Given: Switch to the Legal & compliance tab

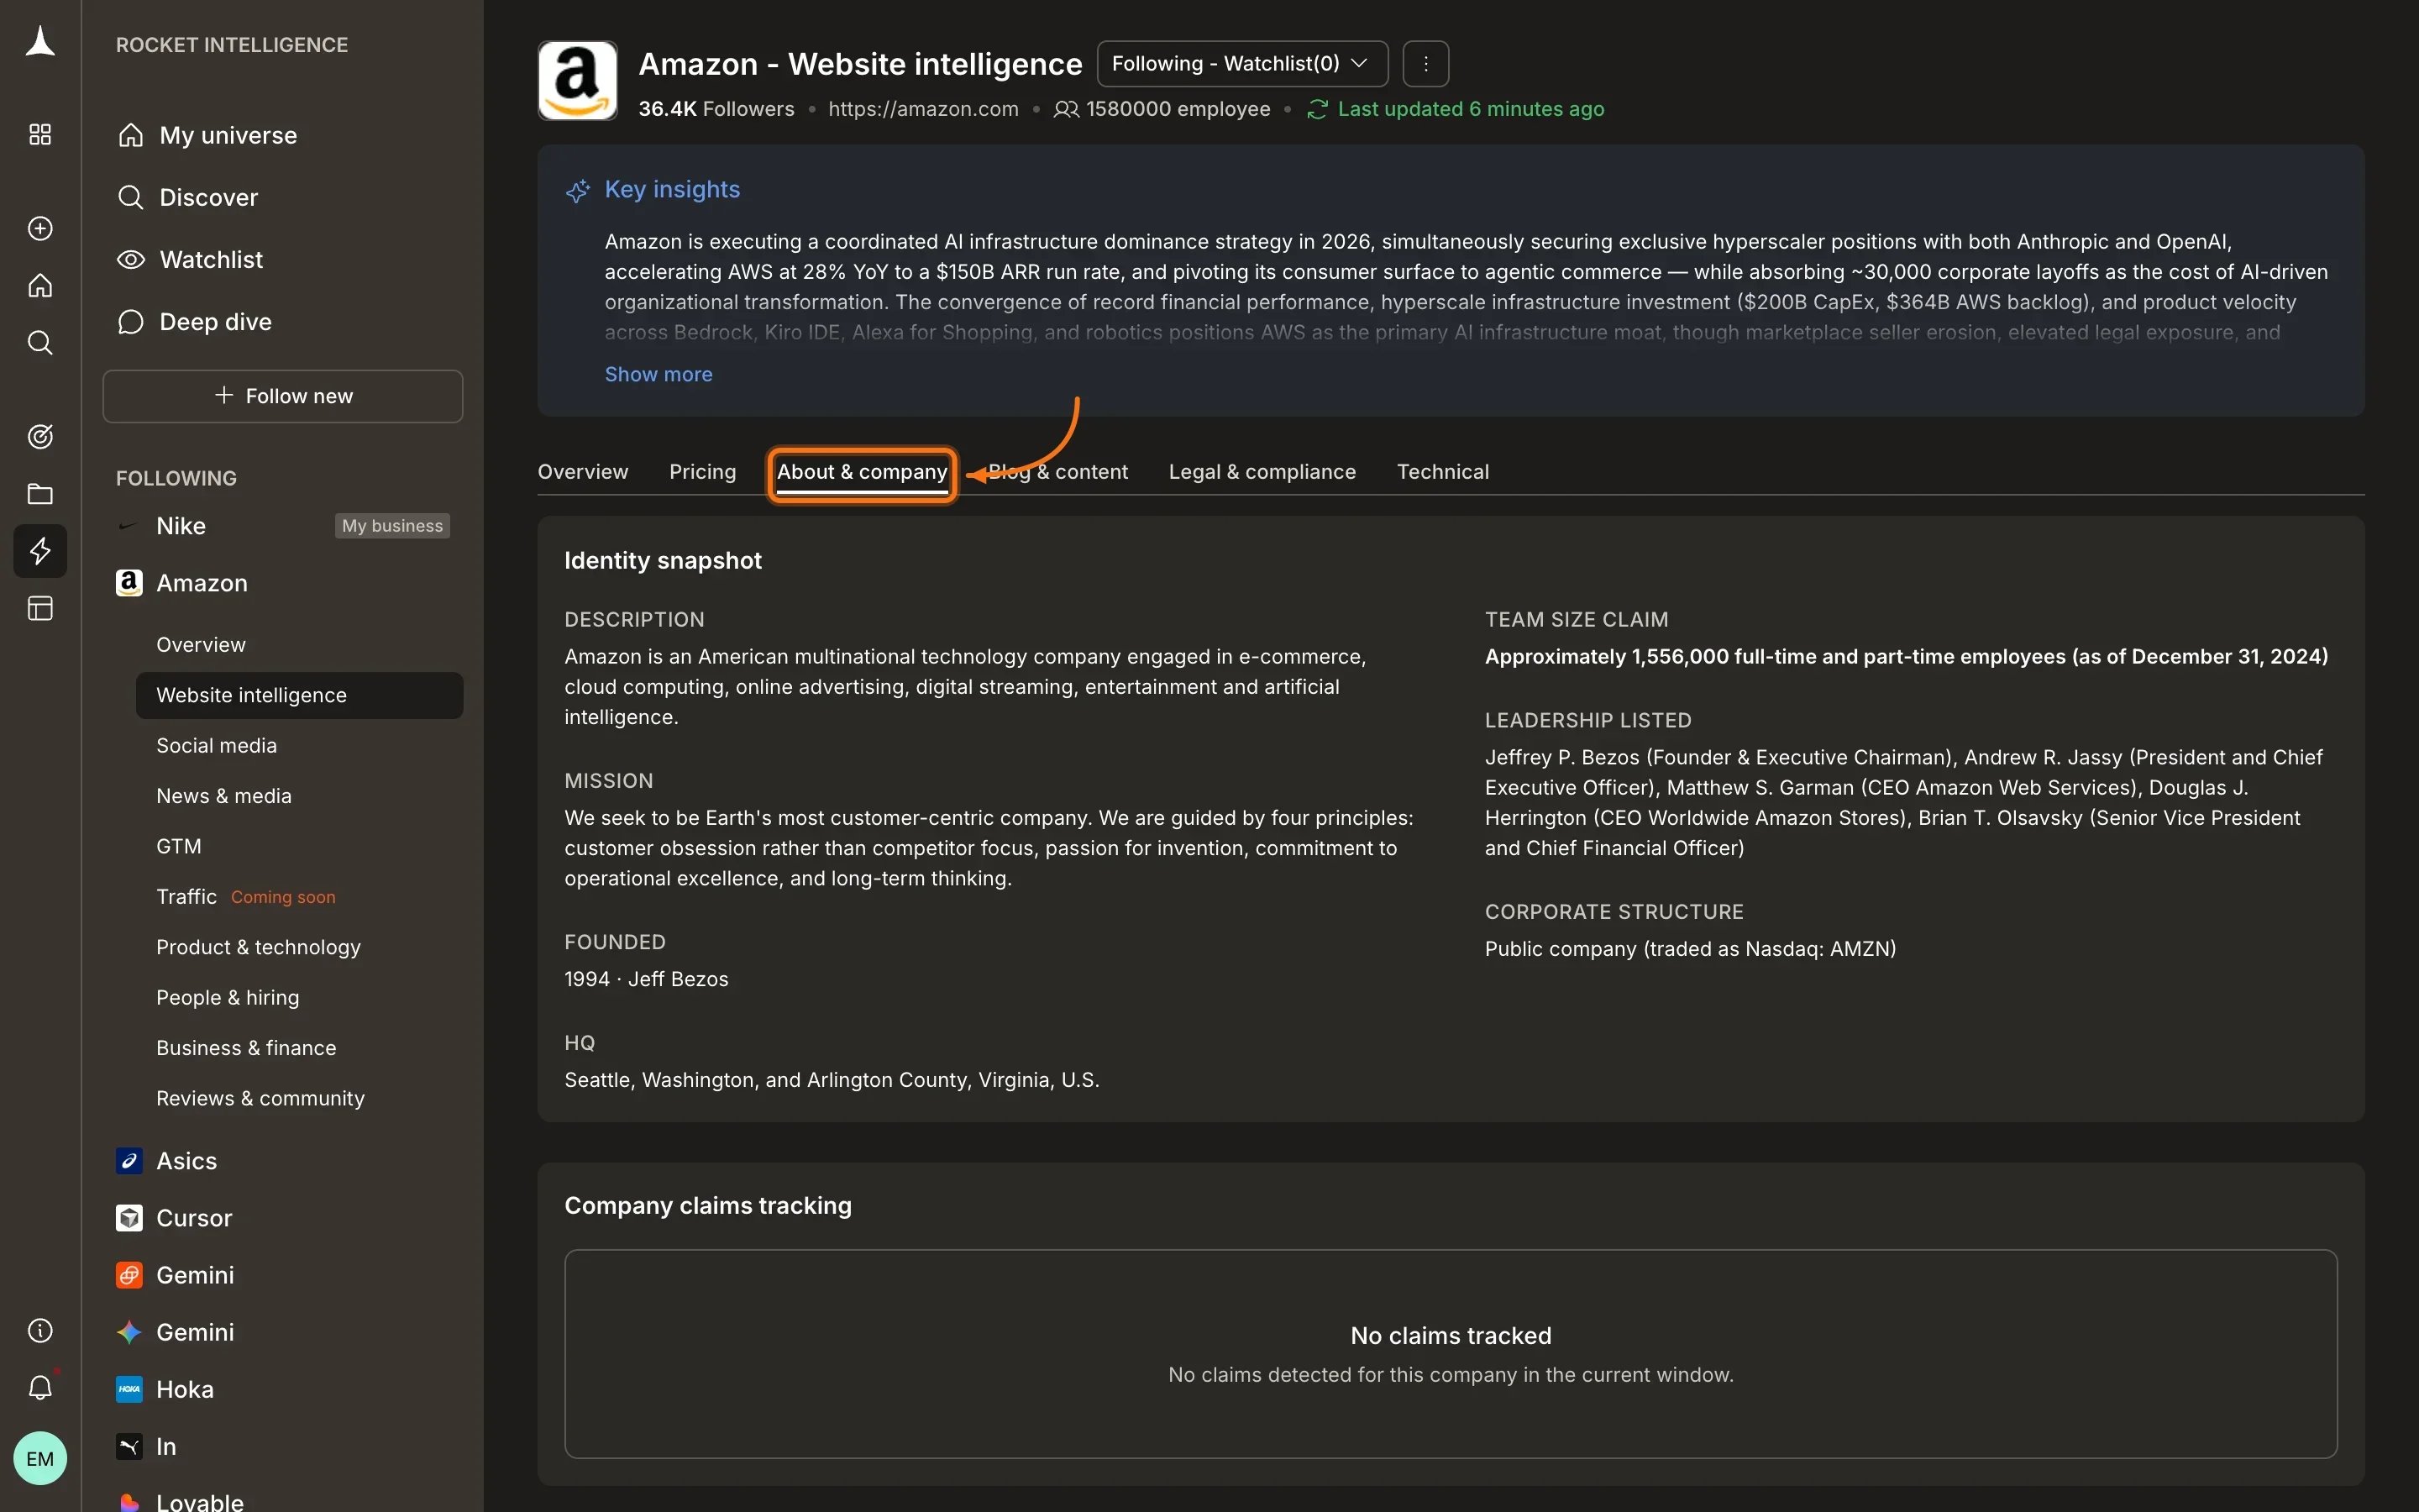Looking at the screenshot, I should 1262,472.
